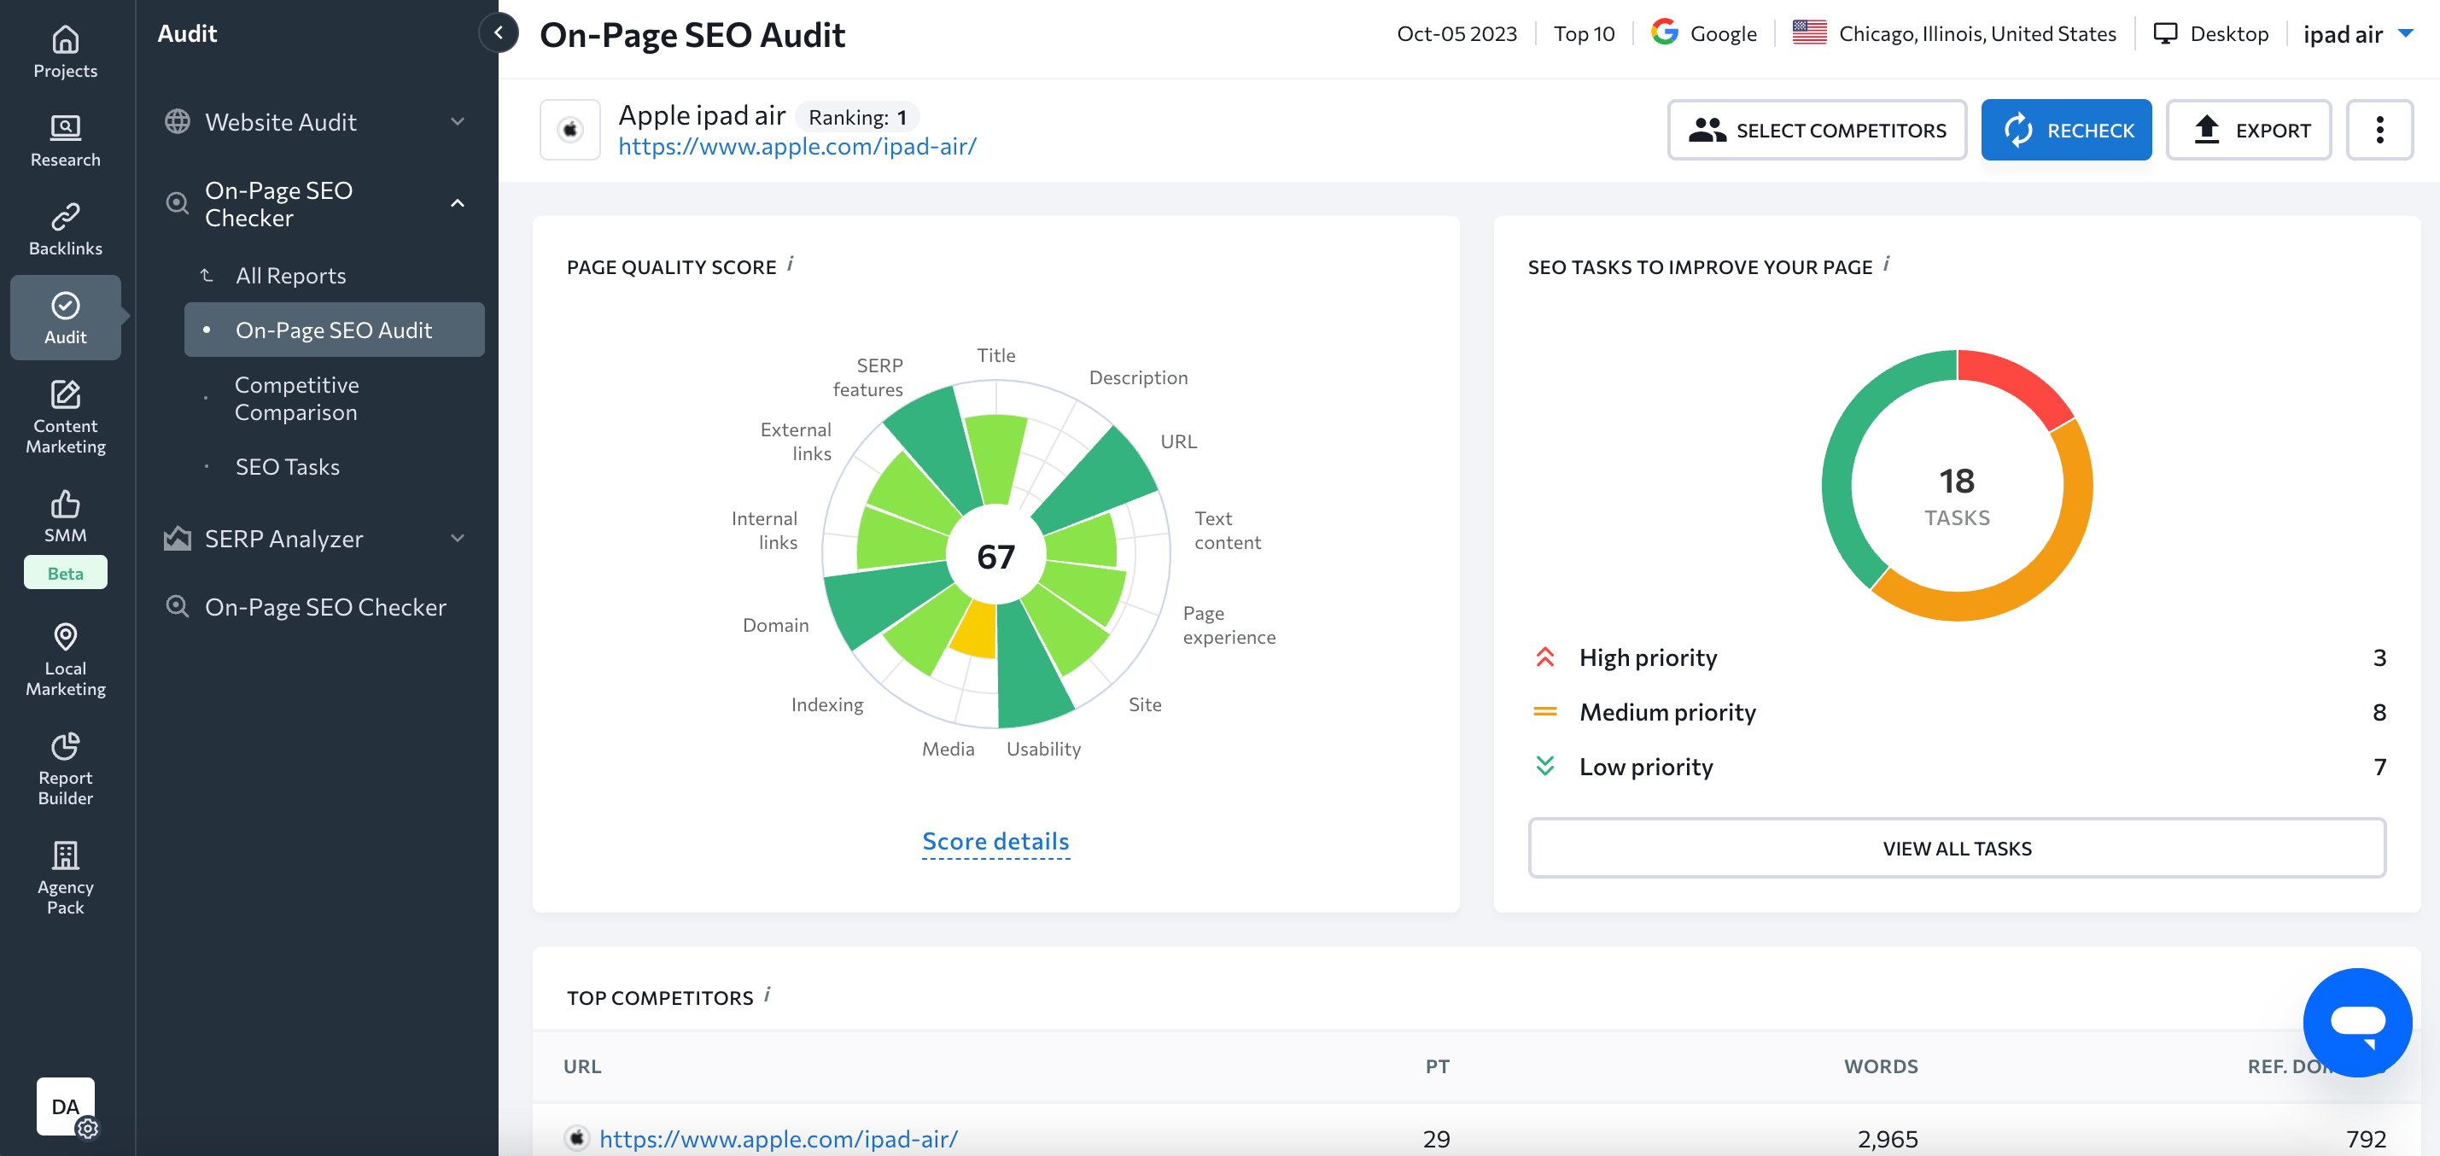
Task: Click the Export button
Action: [x=2249, y=130]
